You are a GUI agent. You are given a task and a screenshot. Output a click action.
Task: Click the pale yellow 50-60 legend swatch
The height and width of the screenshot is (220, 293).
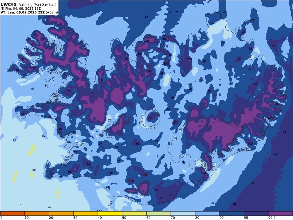134,214
